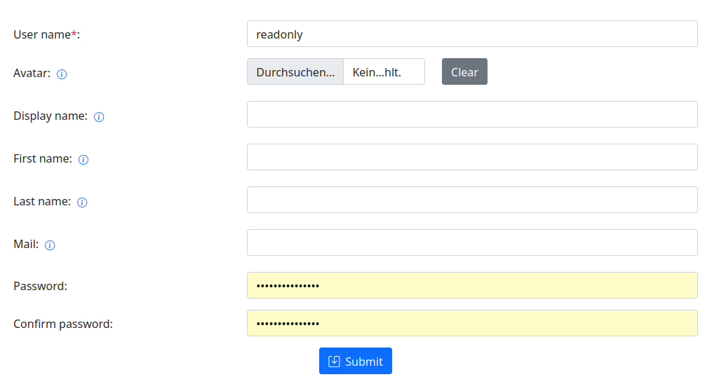Focus the User name input field

pos(472,34)
